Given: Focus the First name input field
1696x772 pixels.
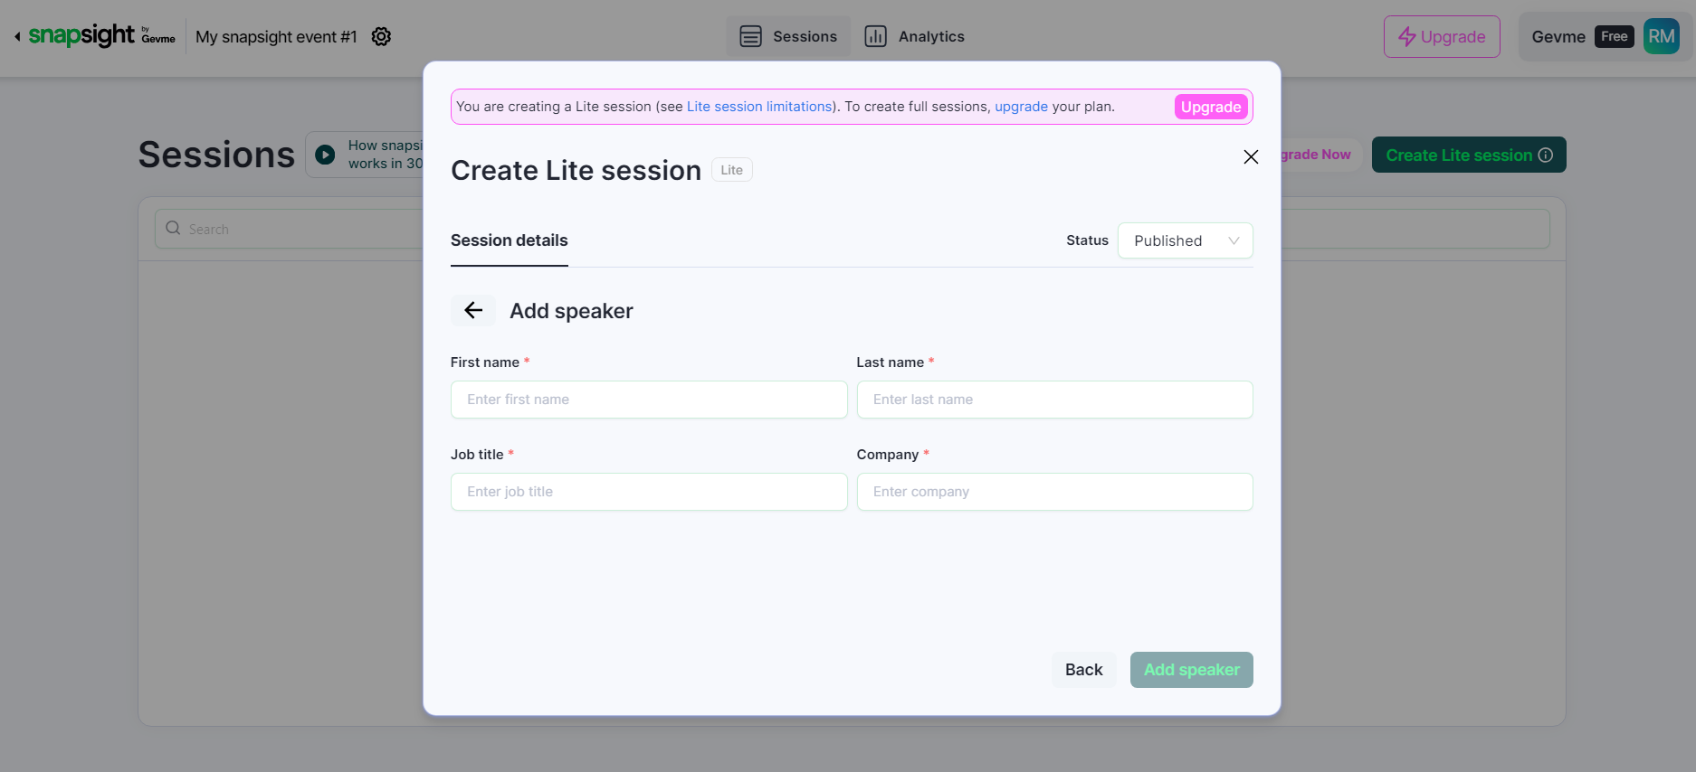Looking at the screenshot, I should coord(649,400).
